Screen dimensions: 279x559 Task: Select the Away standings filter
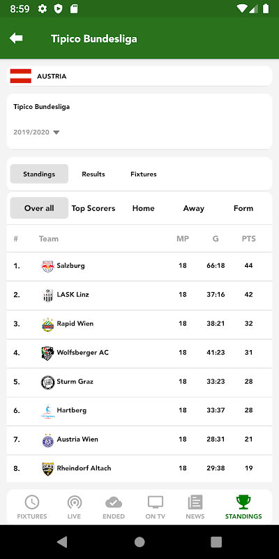[x=194, y=208]
